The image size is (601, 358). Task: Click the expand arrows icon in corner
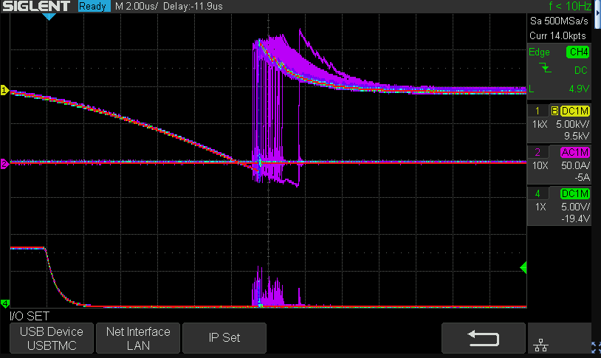pos(596,348)
